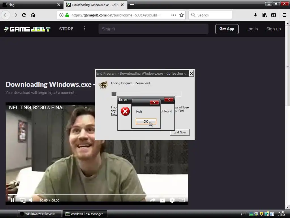Go to the browser home page
Image resolution: width=290 pixels, height=218 pixels.
coord(33,15)
